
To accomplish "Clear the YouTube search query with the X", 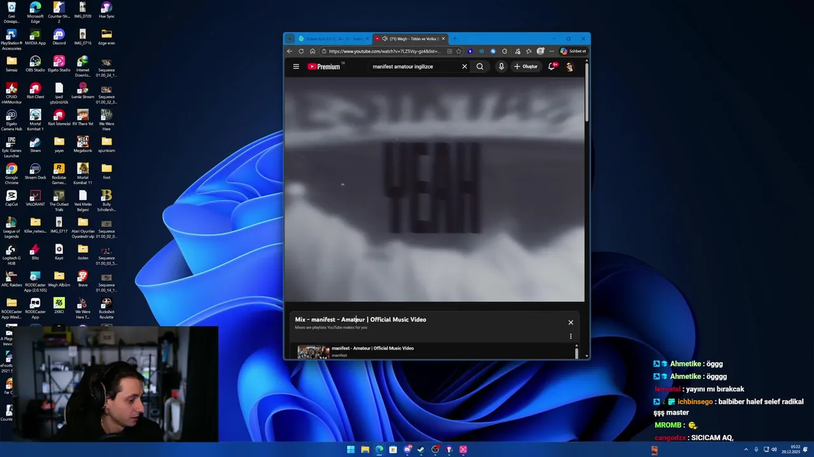I will (464, 67).
